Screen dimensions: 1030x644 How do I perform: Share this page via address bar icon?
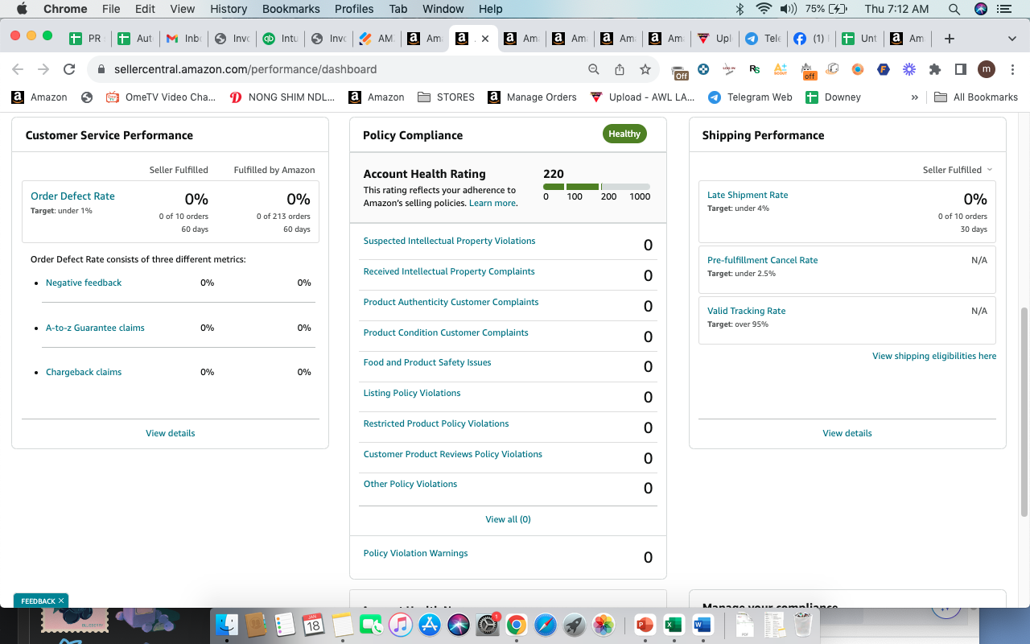[620, 69]
